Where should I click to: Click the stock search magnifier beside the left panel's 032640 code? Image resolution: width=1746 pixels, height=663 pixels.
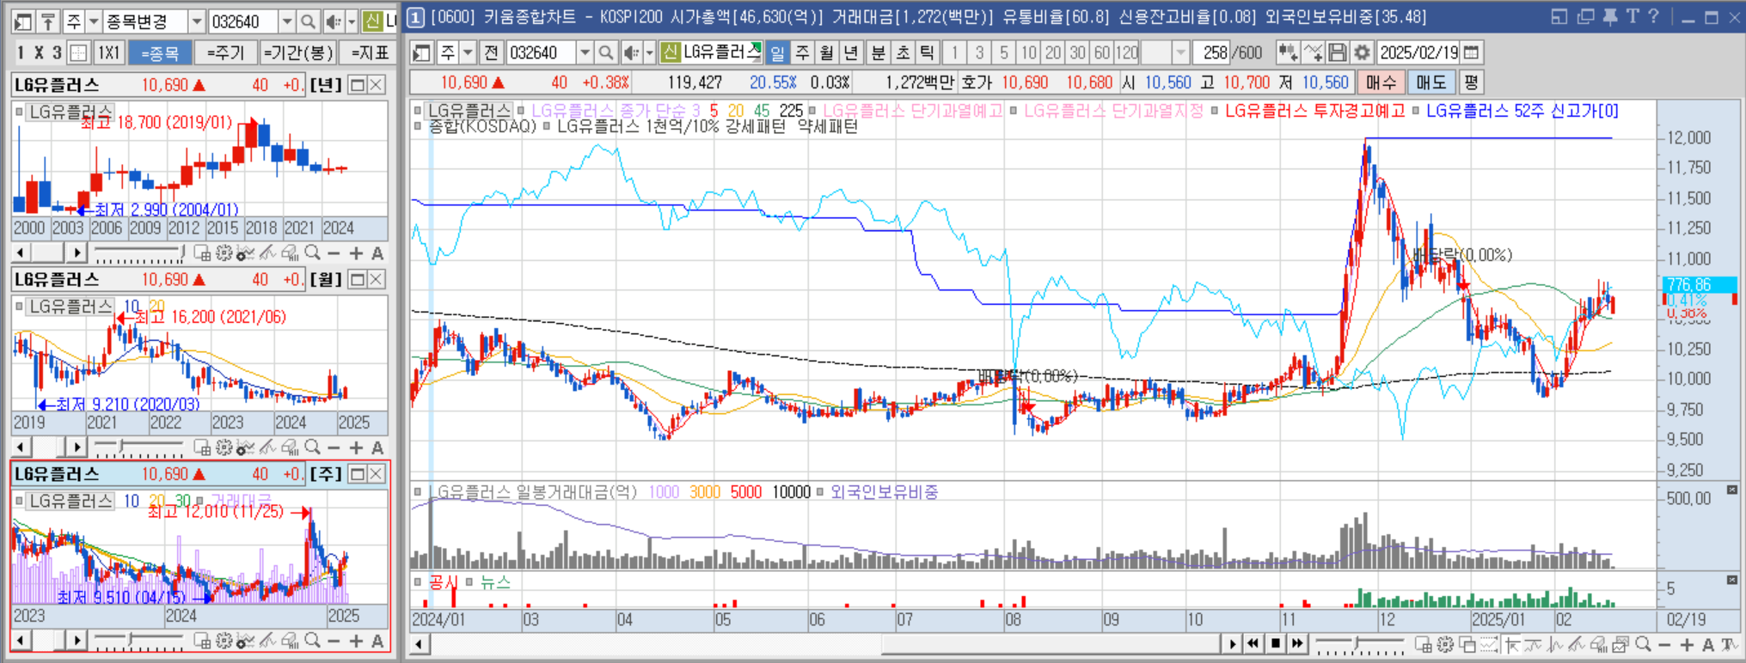pos(308,21)
